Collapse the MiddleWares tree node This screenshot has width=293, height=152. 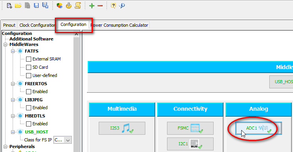pos(5,45)
